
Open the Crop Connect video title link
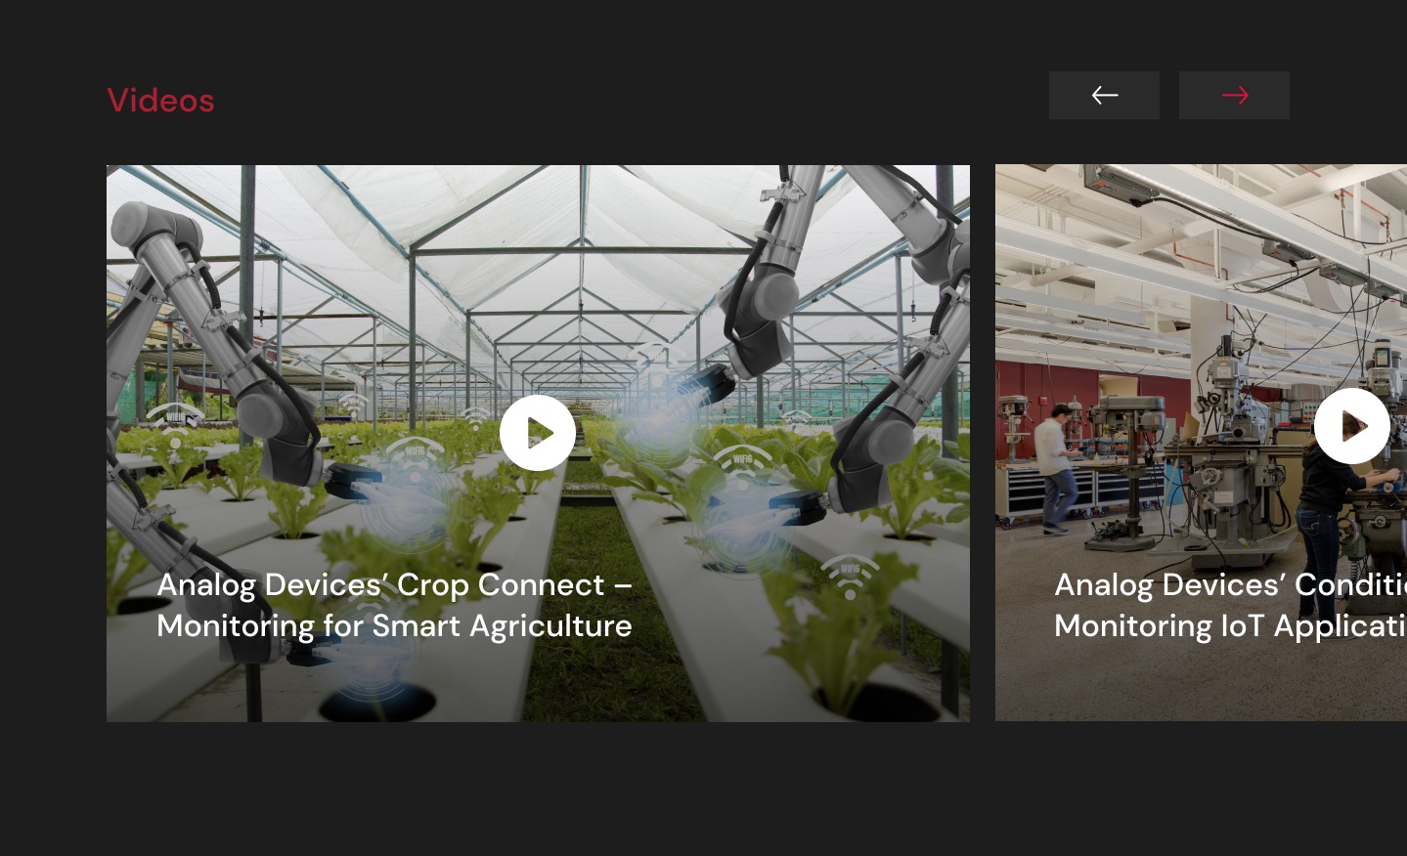tap(394, 605)
